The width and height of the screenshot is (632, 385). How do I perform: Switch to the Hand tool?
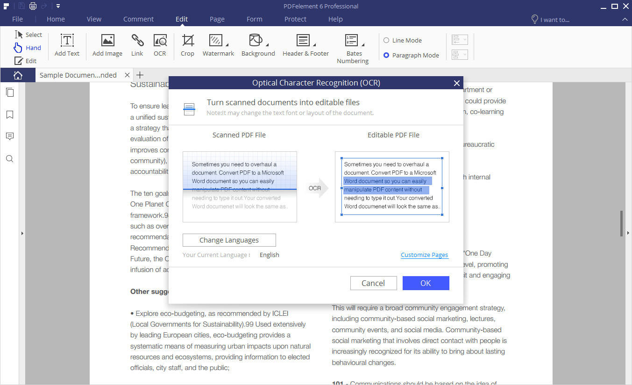pos(28,48)
